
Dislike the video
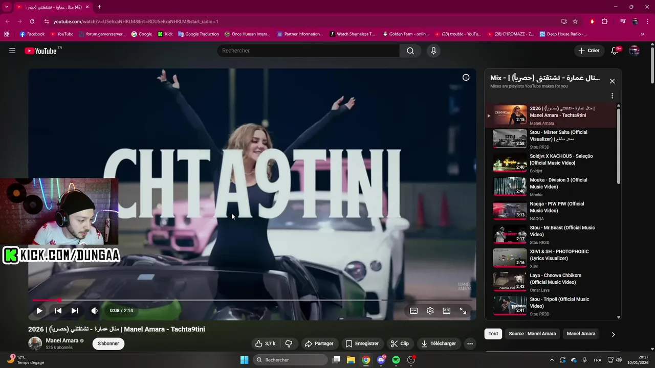pos(289,343)
